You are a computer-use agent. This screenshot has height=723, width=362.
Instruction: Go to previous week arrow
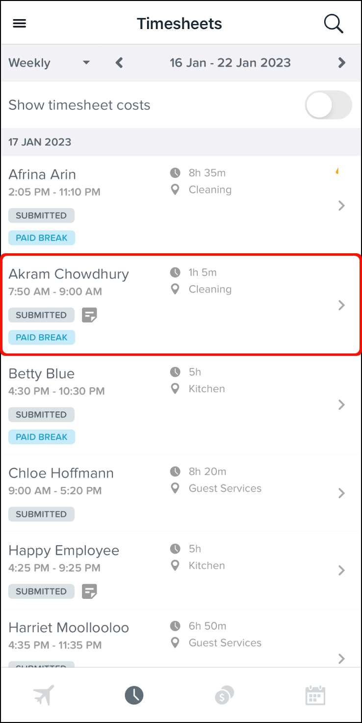coord(119,63)
